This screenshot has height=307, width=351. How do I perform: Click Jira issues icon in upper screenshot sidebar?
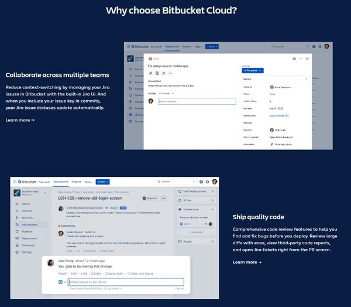130,115
